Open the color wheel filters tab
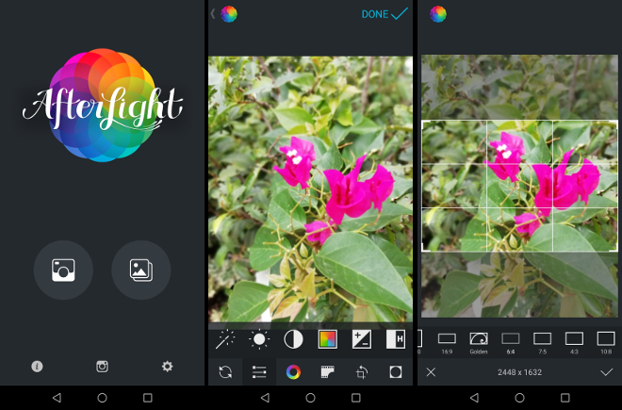 [293, 372]
